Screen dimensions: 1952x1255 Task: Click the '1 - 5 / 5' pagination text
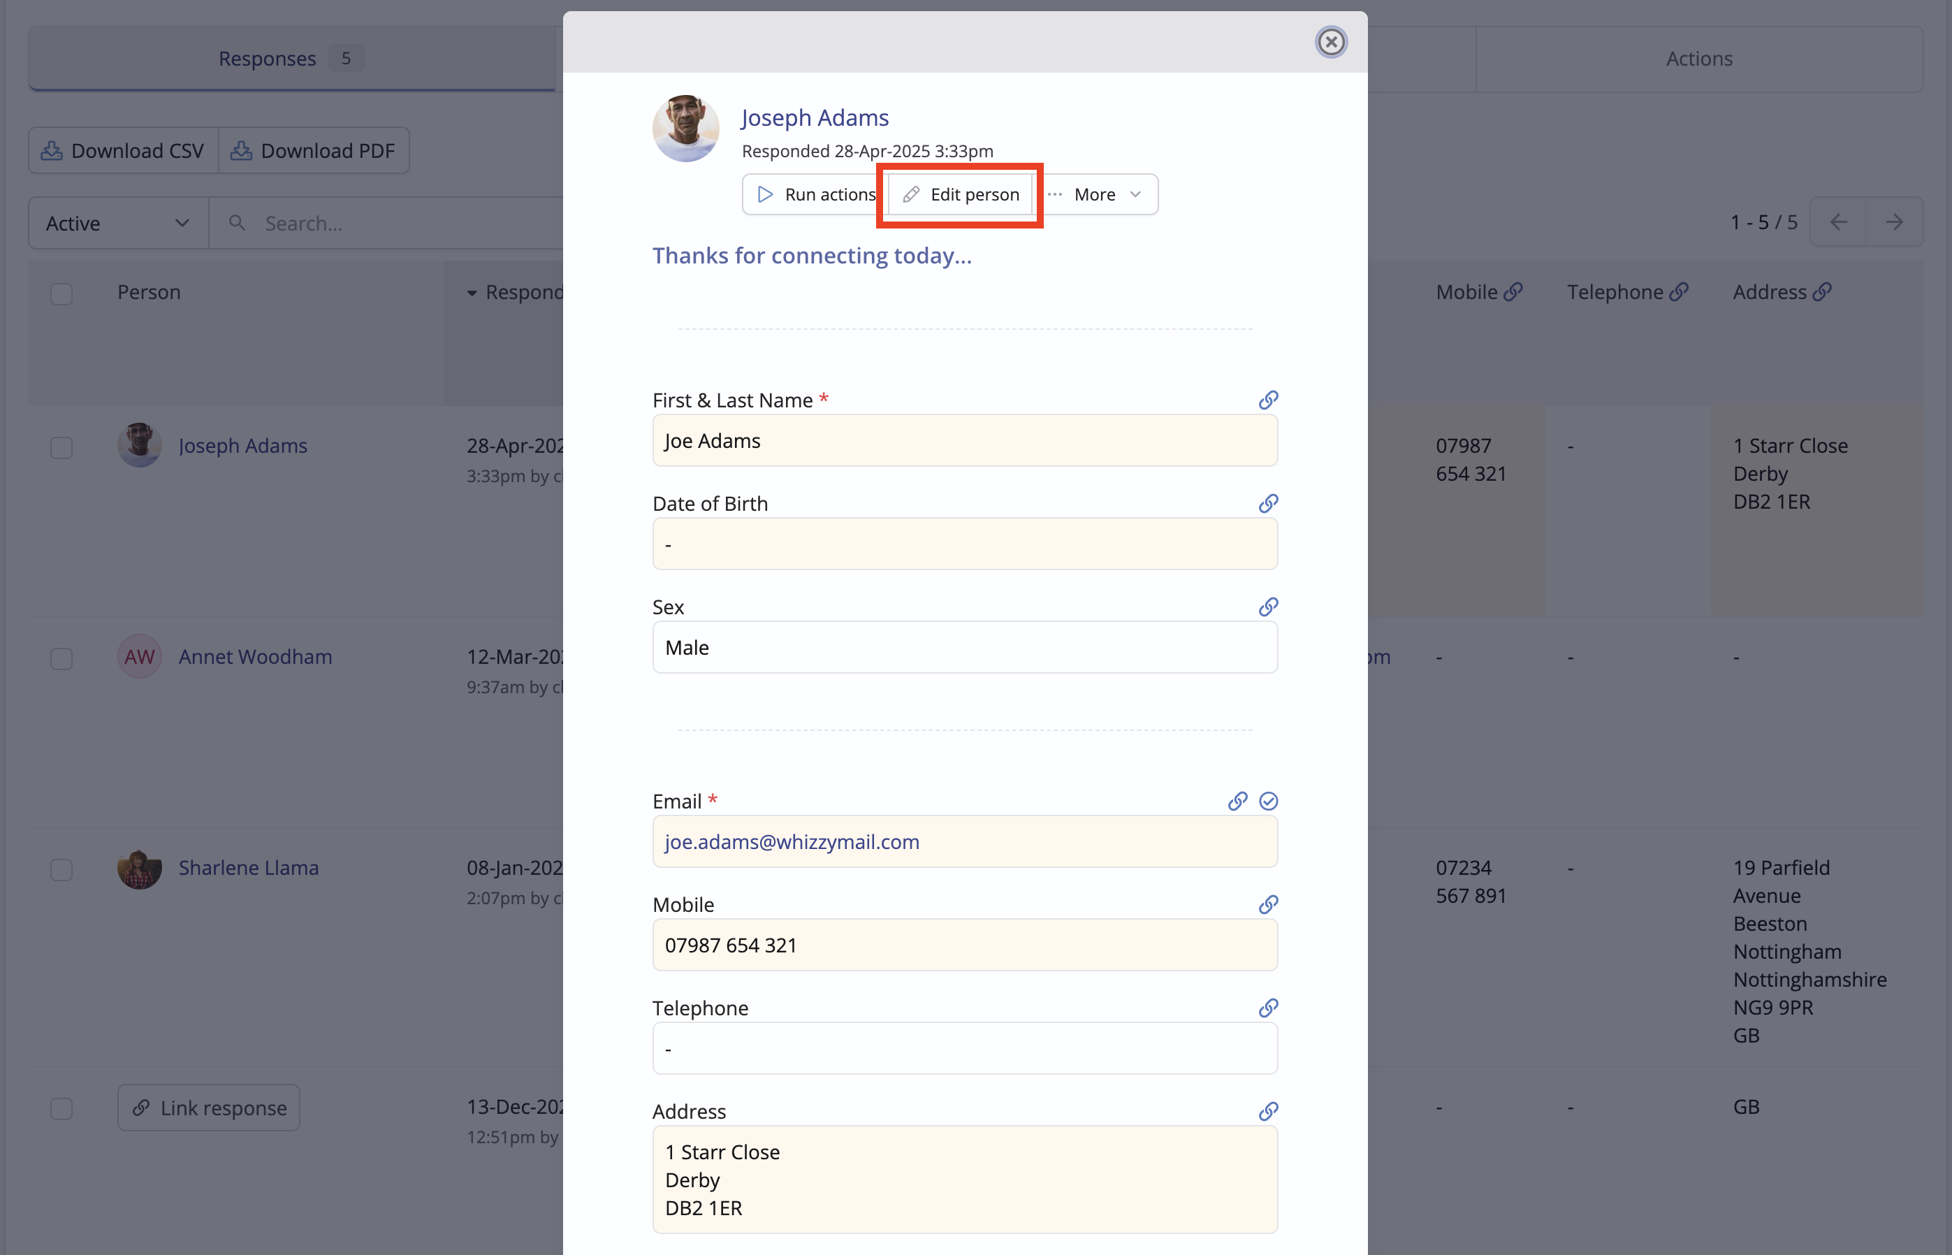click(1764, 222)
